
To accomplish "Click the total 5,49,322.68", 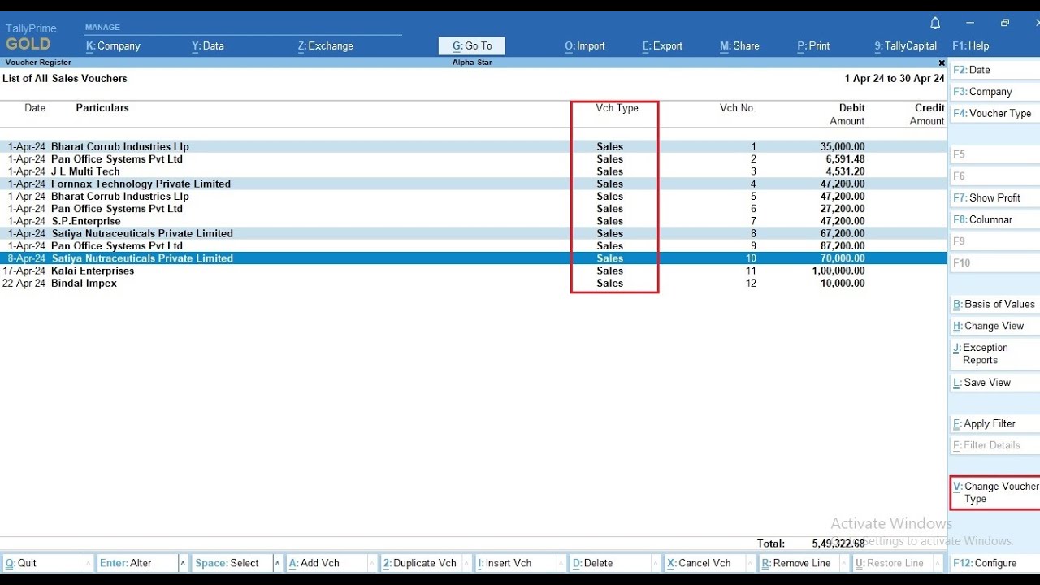I will (x=838, y=544).
